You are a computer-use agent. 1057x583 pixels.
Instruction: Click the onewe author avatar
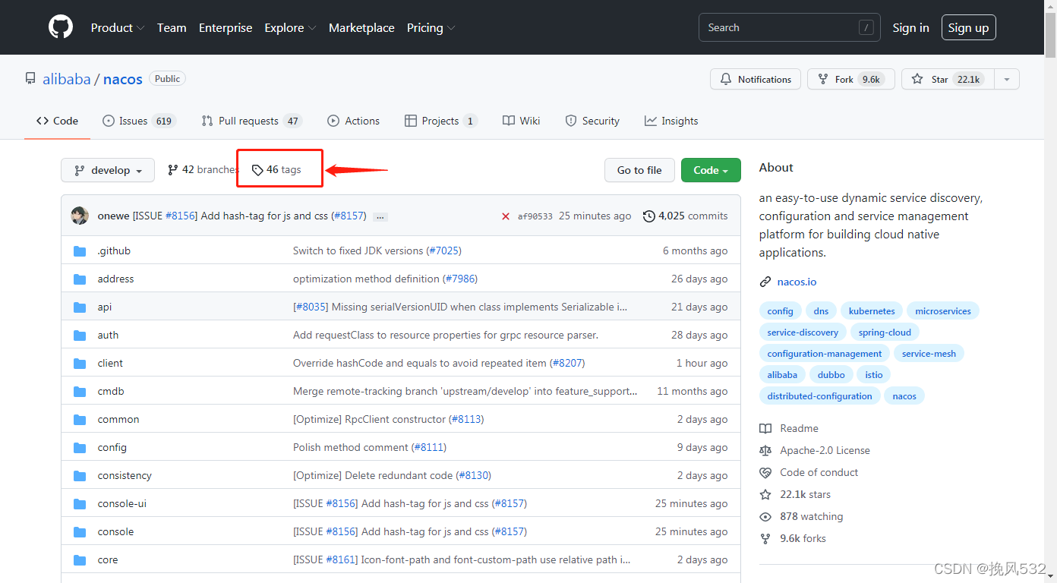[x=80, y=216]
